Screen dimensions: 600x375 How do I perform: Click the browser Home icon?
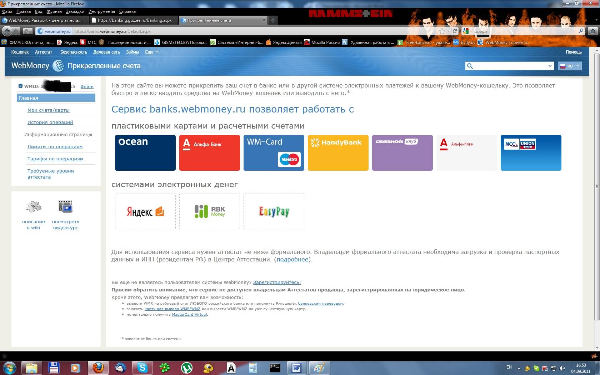coord(593,31)
